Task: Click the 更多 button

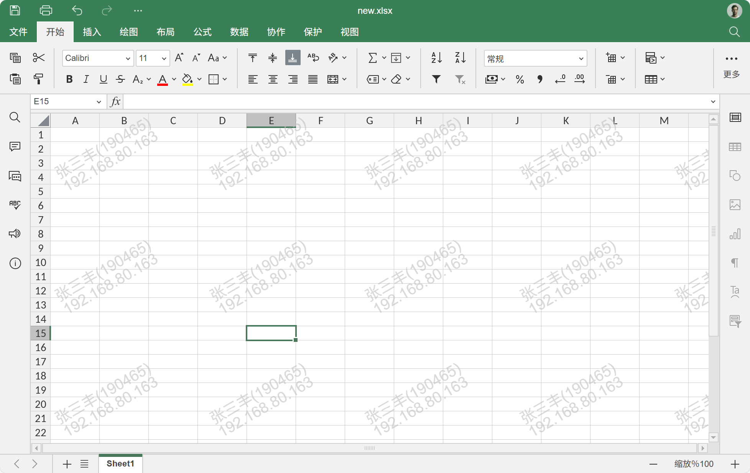Action: pos(731,65)
